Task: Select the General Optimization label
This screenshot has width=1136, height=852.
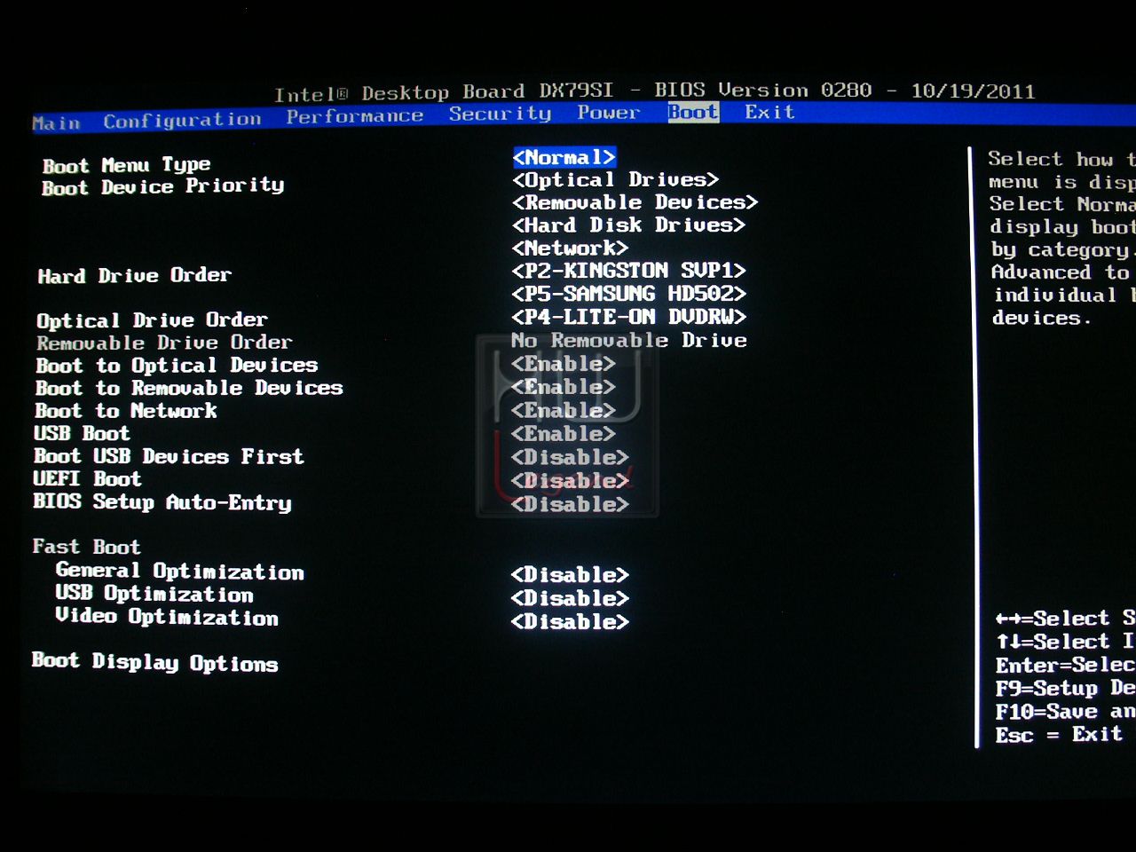Action: 179,572
